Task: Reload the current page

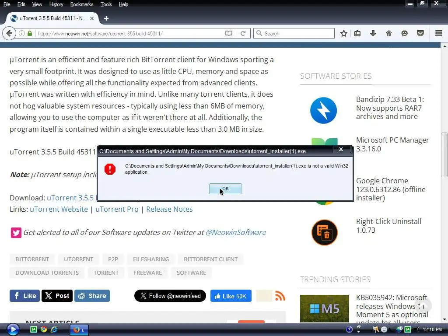Action: pyautogui.click(x=243, y=33)
